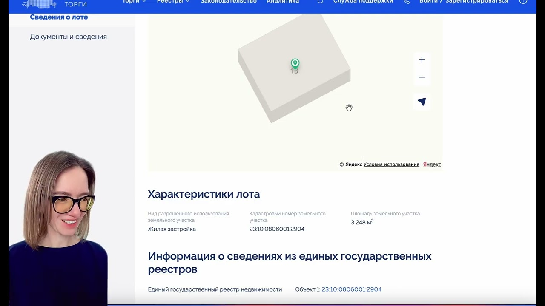Screen dimensions: 545x306
Task: Select the Вид разрешённого использования label
Action: click(188, 217)
